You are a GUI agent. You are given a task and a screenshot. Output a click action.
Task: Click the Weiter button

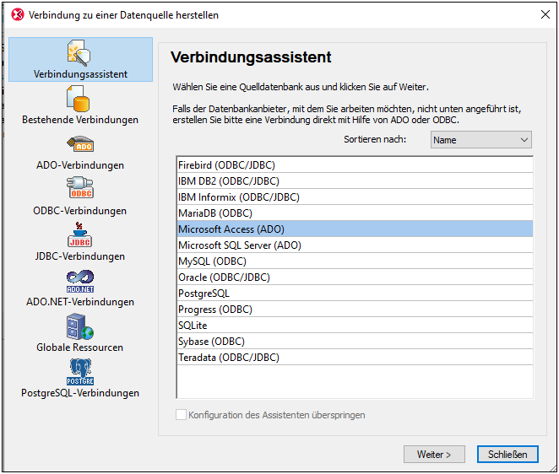click(434, 455)
